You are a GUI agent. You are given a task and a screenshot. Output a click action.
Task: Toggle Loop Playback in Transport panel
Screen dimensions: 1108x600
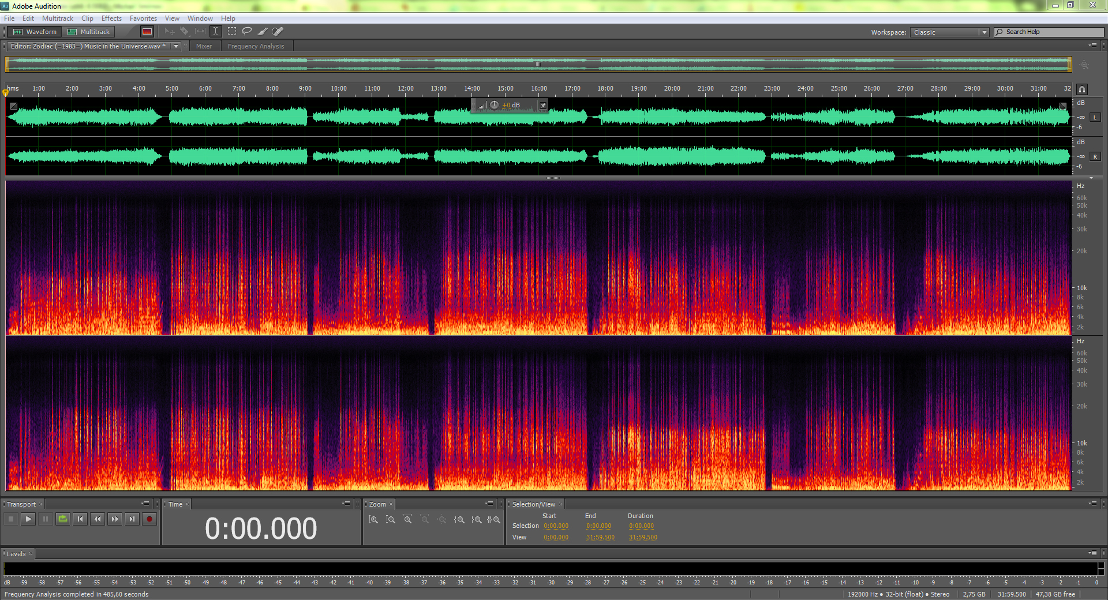coord(63,519)
